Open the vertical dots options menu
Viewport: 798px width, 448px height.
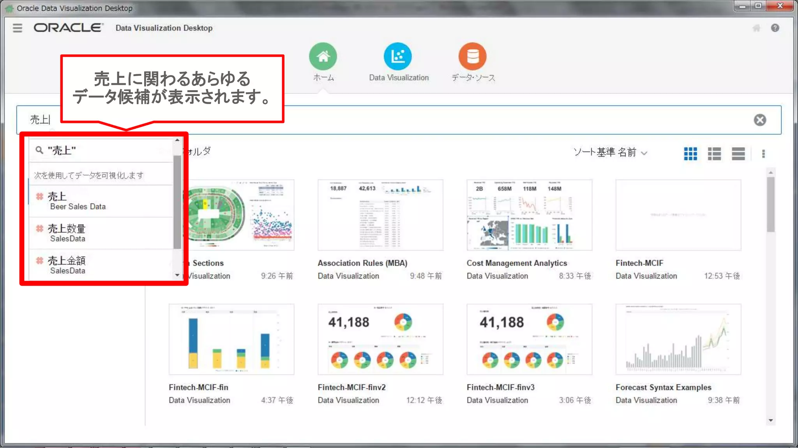[763, 154]
